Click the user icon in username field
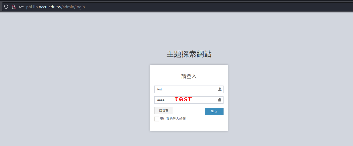 220,89
